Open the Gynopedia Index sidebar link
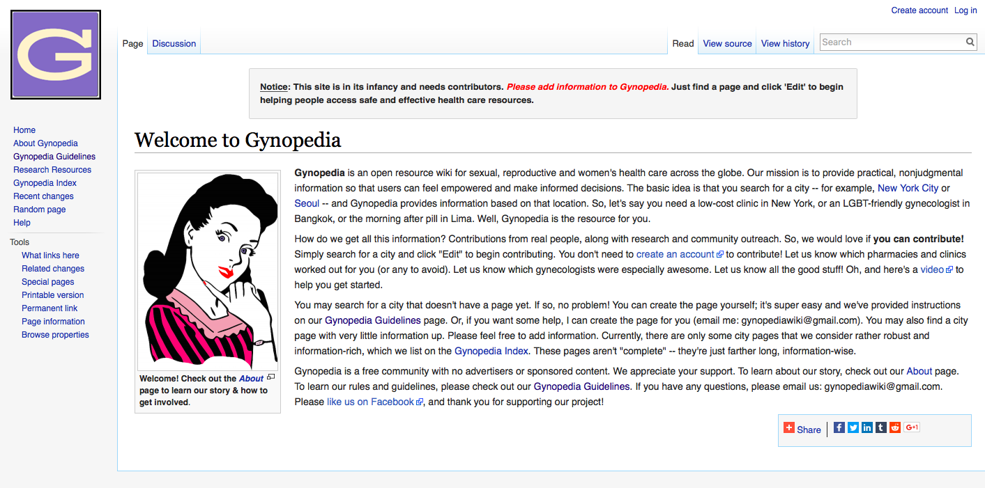This screenshot has width=985, height=488. coord(45,182)
